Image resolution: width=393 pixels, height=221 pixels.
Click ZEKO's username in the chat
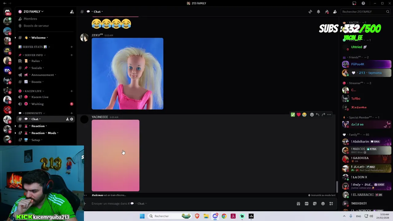(97, 35)
